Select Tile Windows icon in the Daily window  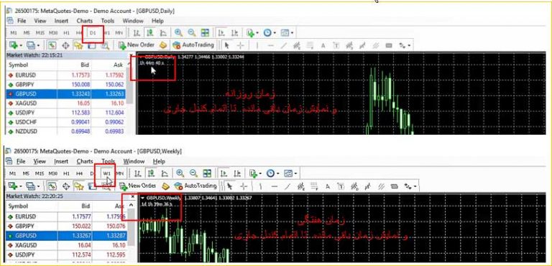point(205,33)
